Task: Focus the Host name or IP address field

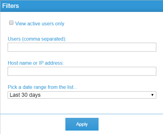Action: [x=82, y=71]
